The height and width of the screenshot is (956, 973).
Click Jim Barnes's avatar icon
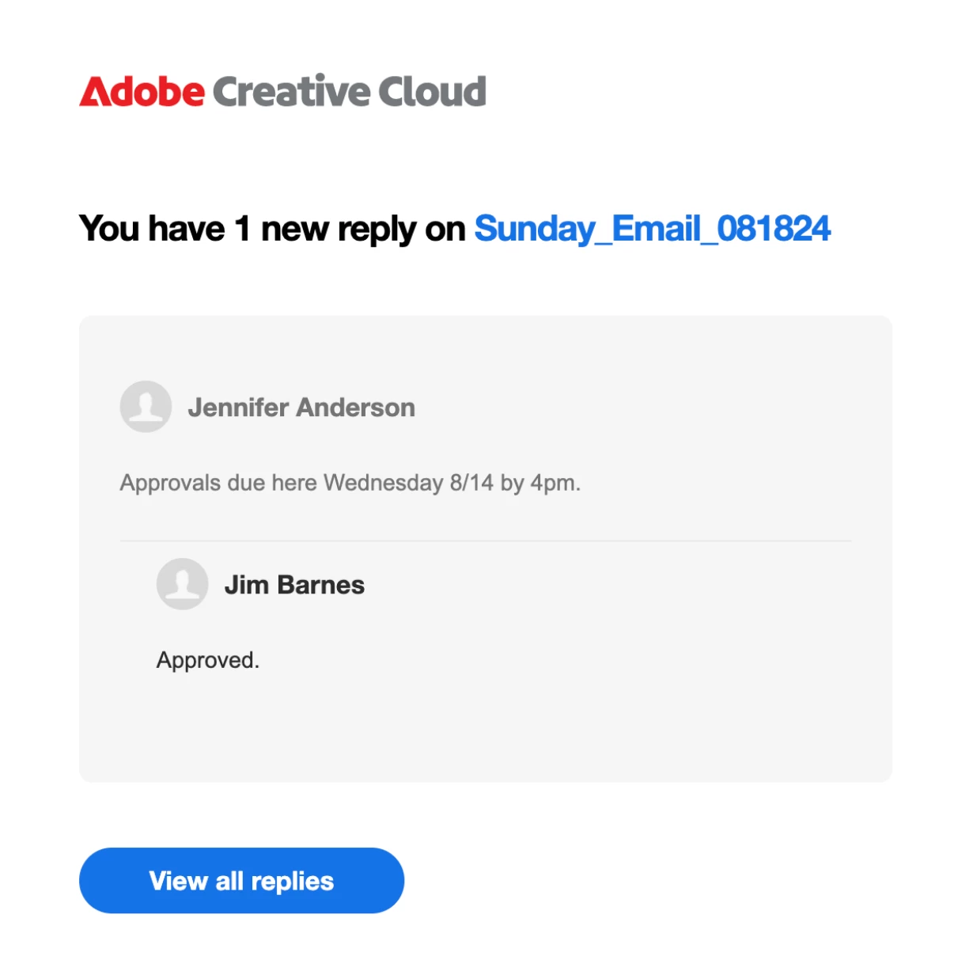[x=182, y=584]
